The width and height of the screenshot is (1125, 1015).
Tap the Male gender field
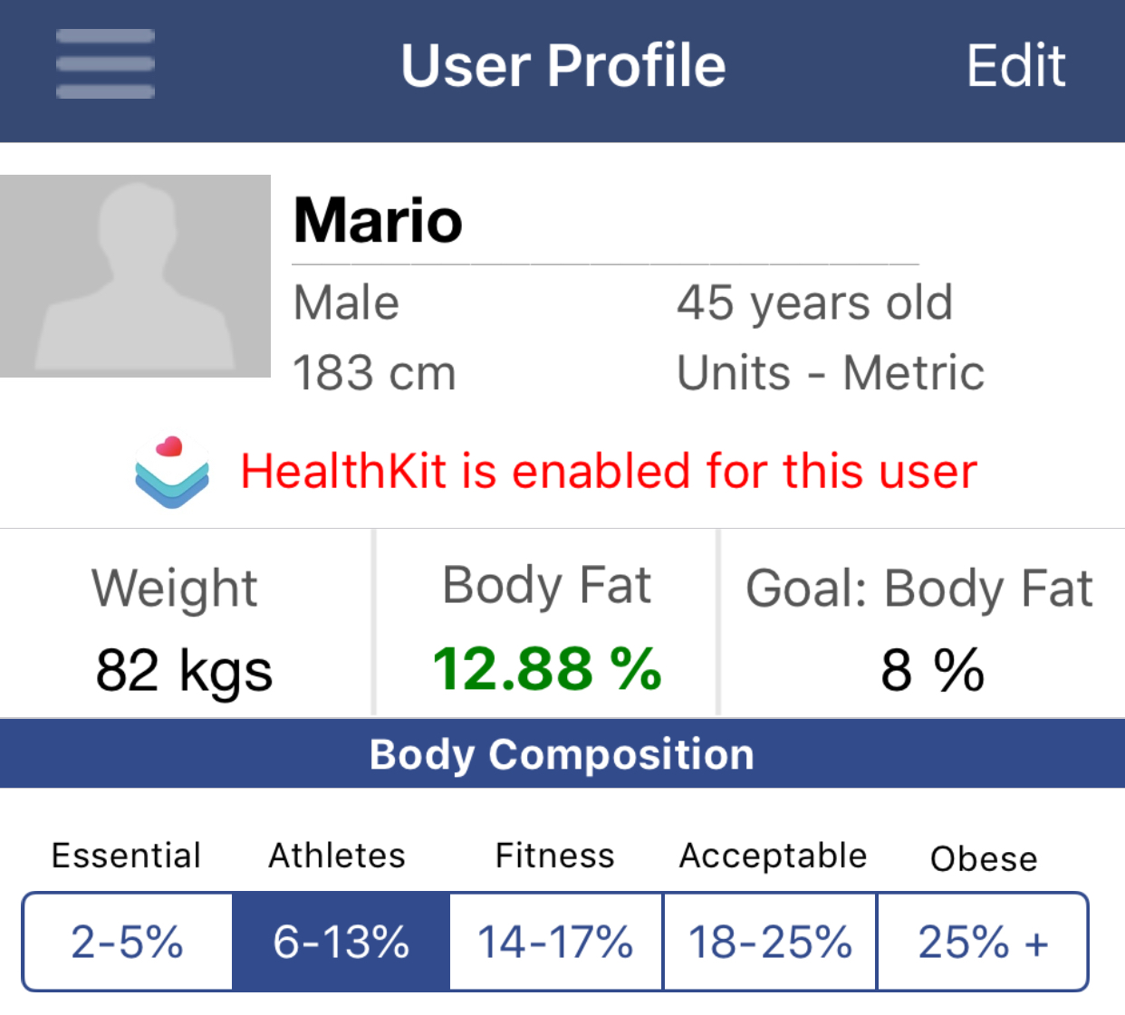pos(346,302)
